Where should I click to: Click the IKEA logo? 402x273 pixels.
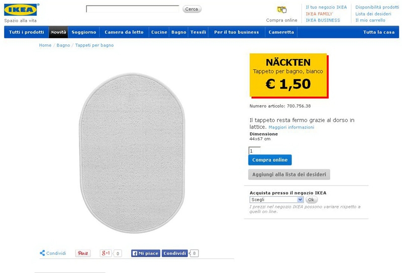(x=21, y=10)
